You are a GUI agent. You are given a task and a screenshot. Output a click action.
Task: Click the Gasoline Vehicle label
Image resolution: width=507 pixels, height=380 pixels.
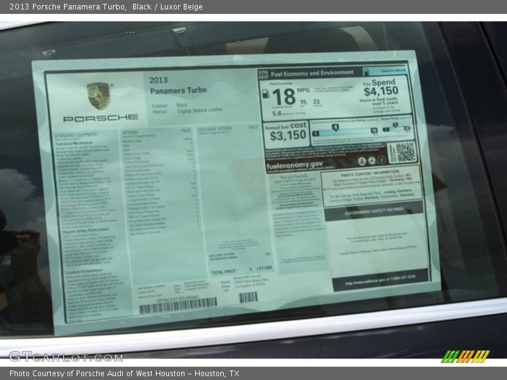tap(393, 70)
